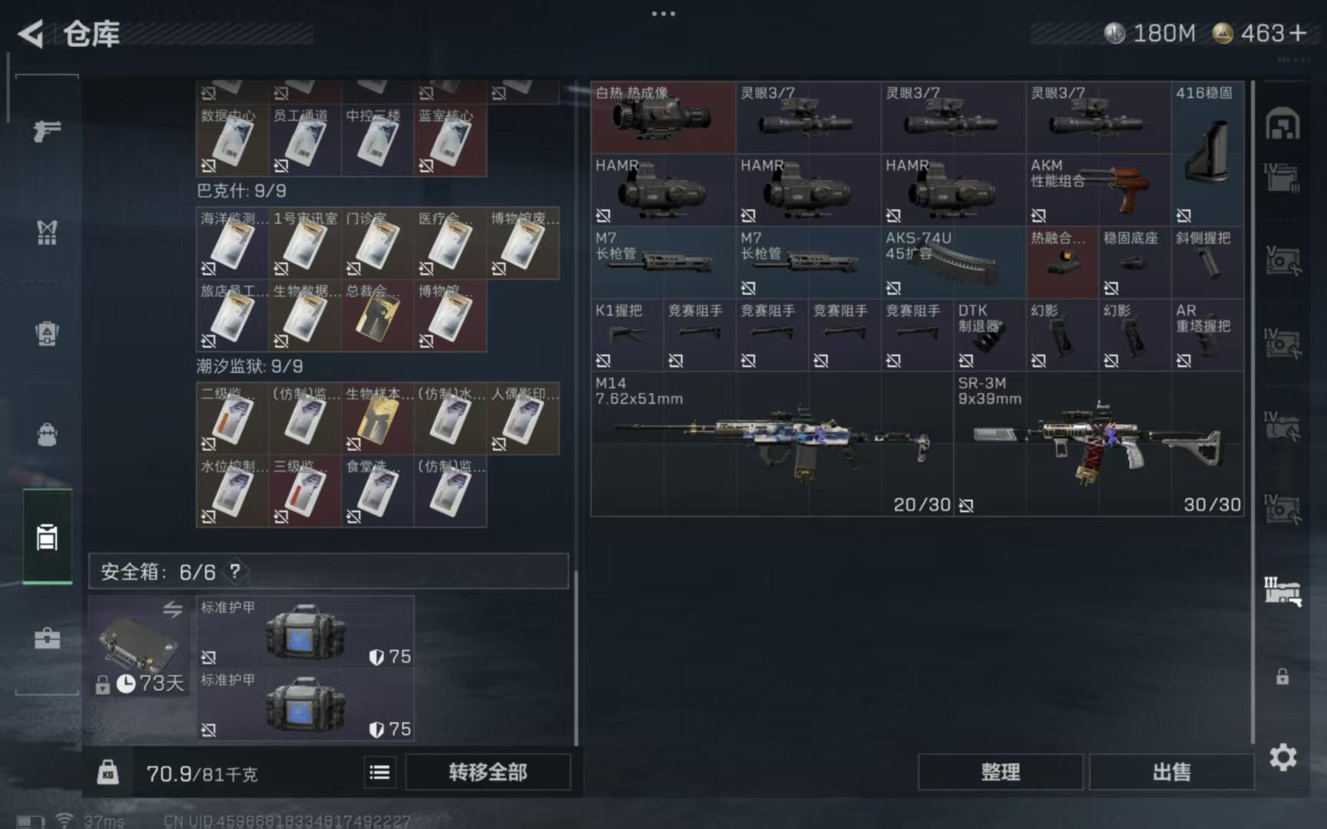Click the inventory panel vertical scrollbar
Image resolution: width=1327 pixels, height=829 pixels.
[576, 656]
